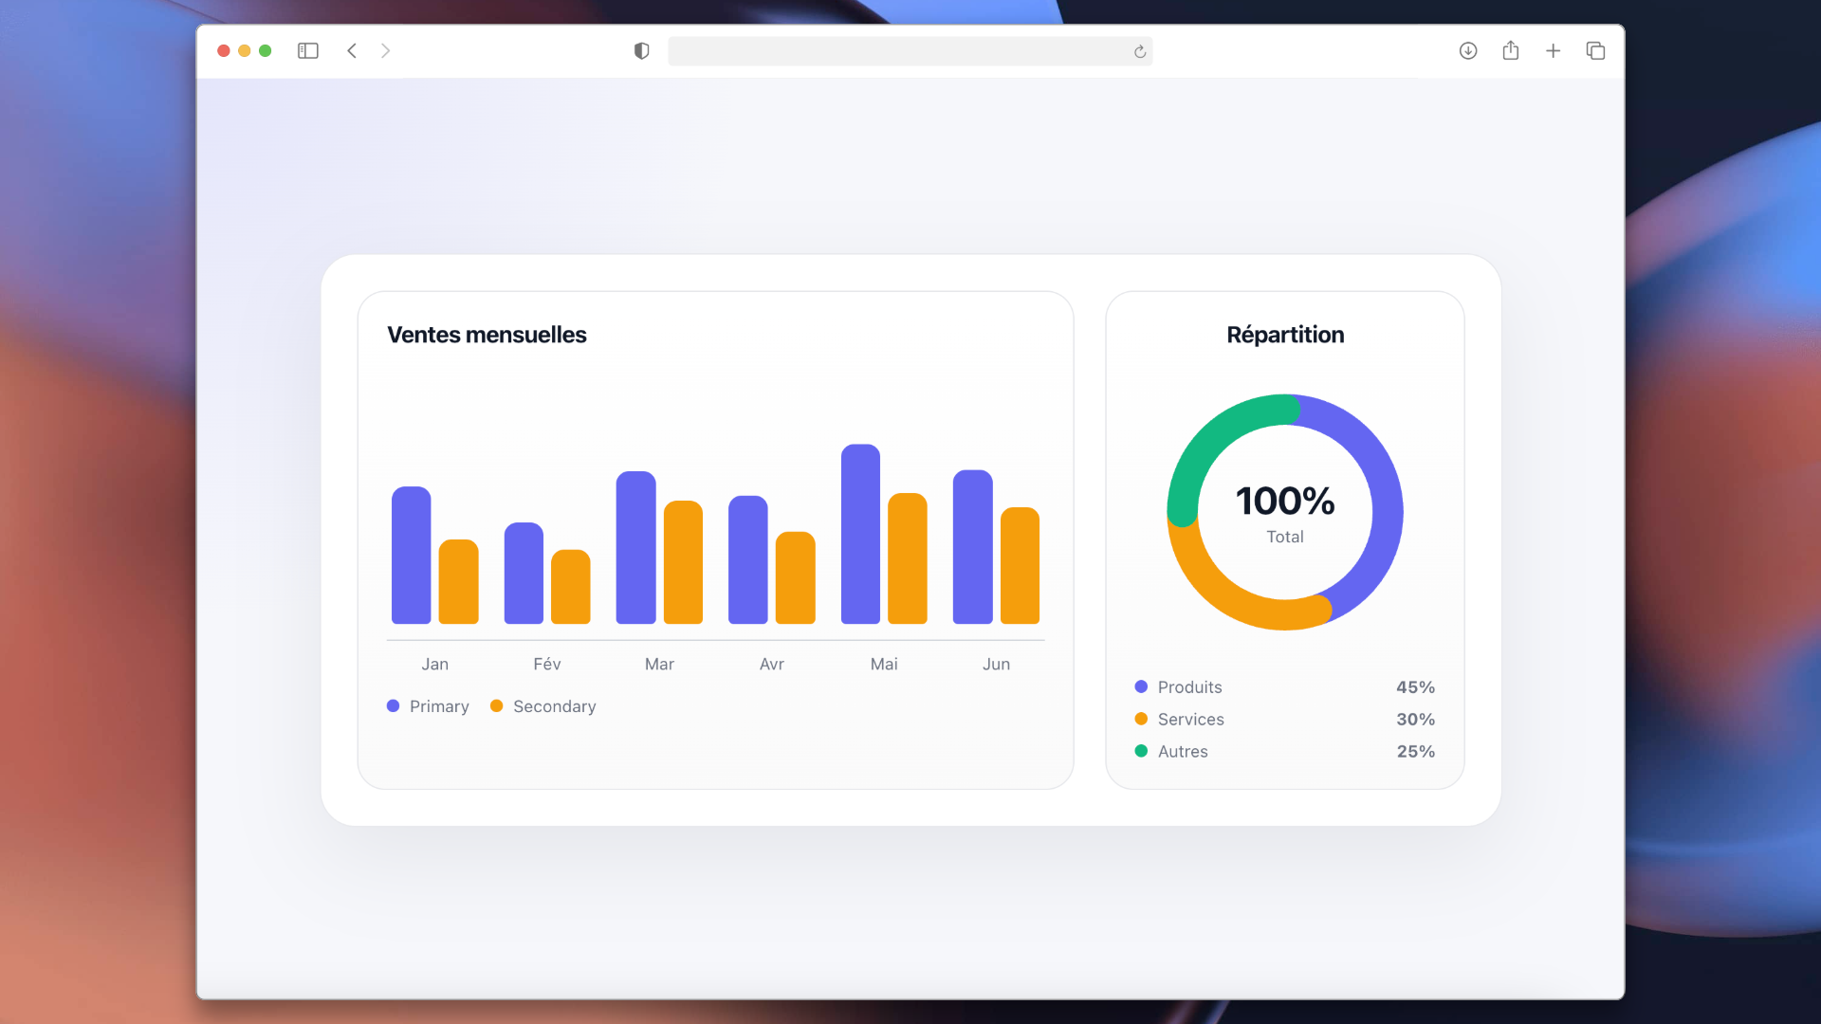Open the privacy shield icon
1821x1024 pixels.
tap(642, 51)
